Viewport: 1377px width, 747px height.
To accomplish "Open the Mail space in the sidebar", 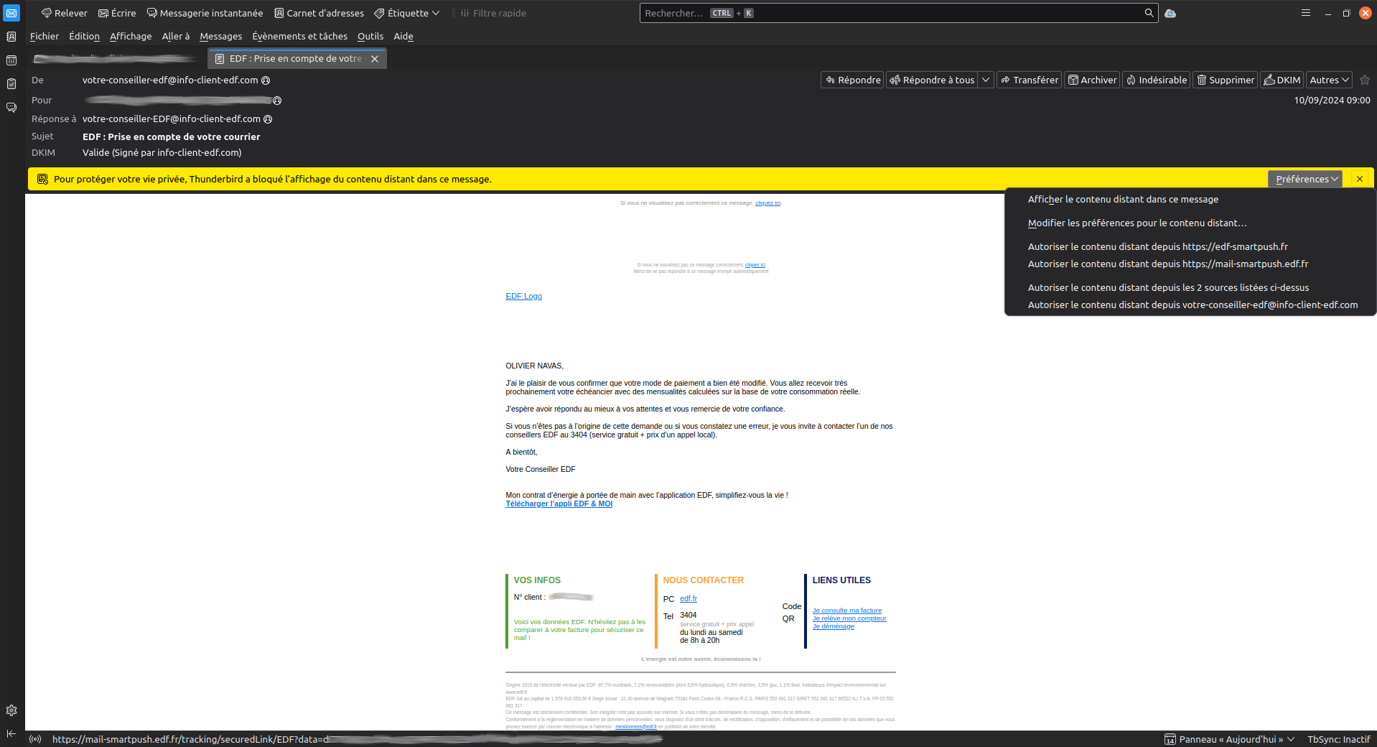I will 11,13.
